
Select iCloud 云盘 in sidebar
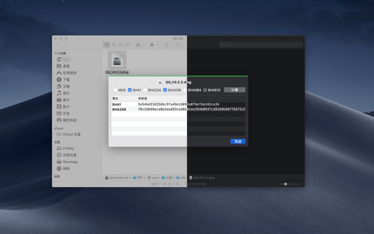pos(71,134)
